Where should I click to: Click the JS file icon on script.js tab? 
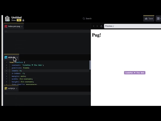click(x=6, y=88)
